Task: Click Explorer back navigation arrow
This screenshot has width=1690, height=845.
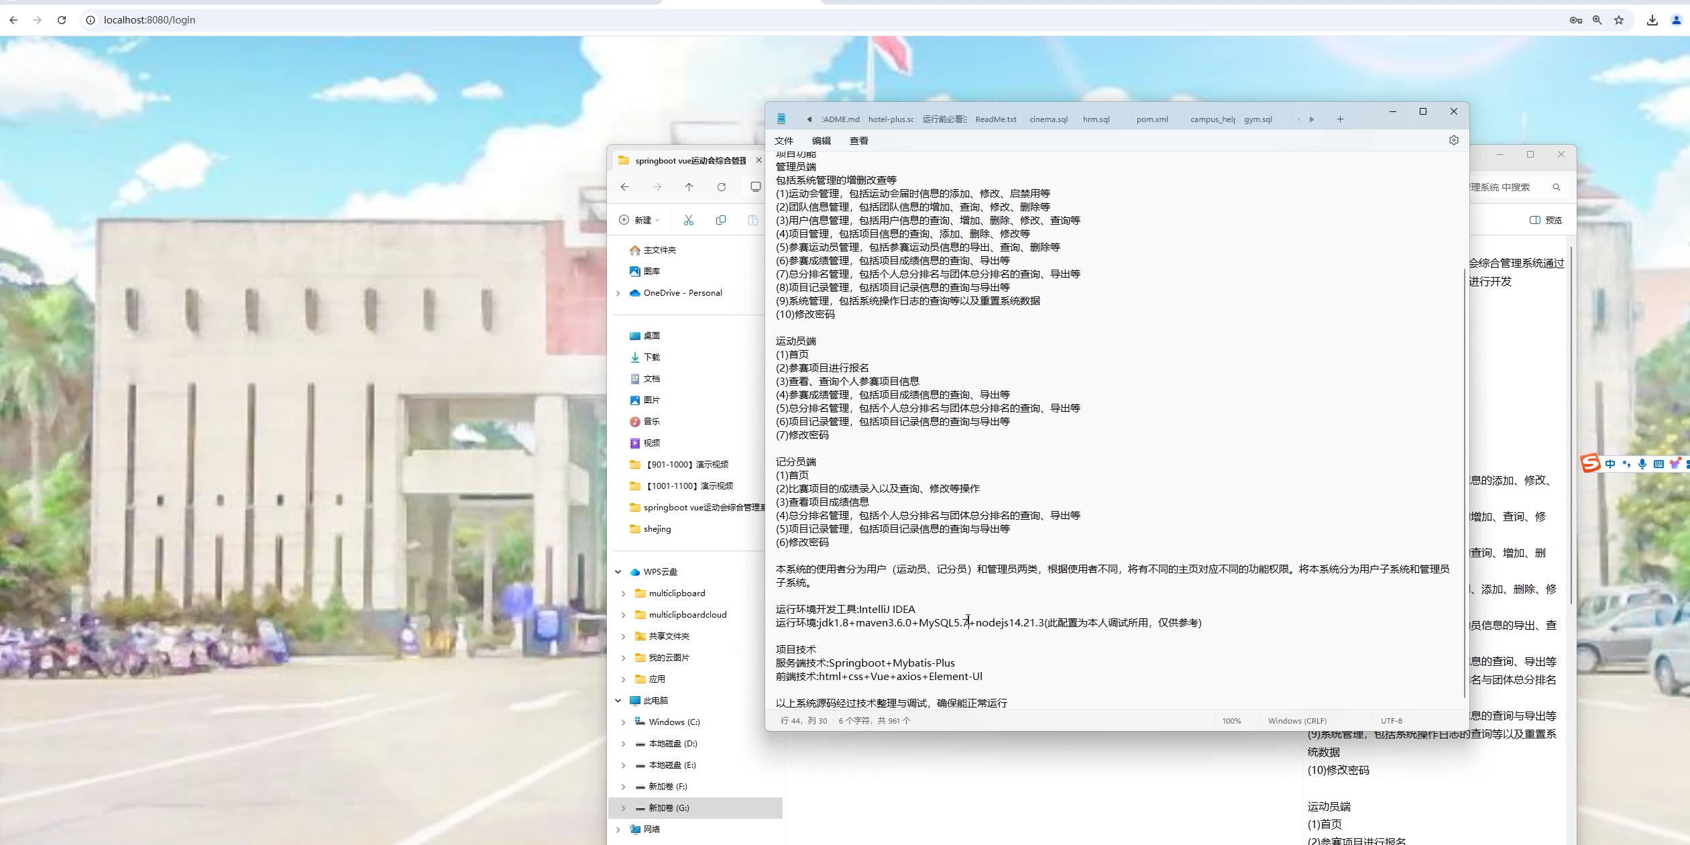Action: click(x=625, y=187)
